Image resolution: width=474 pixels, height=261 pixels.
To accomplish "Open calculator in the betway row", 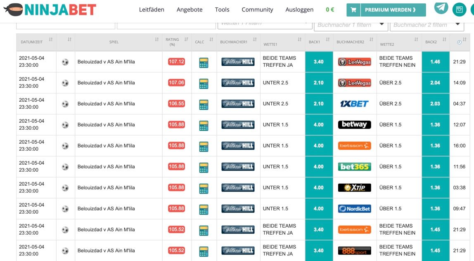I will (x=204, y=126).
